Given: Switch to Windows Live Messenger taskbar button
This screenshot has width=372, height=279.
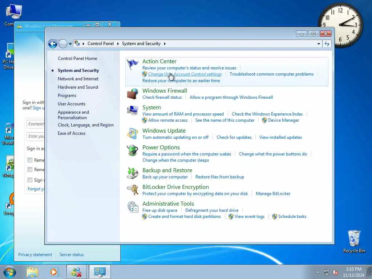Looking at the screenshot, I should point(76,272).
